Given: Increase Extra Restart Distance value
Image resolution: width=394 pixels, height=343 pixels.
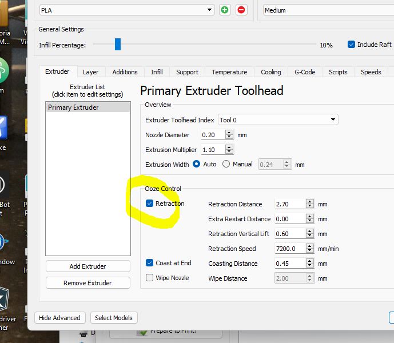Looking at the screenshot, I should pos(310,216).
